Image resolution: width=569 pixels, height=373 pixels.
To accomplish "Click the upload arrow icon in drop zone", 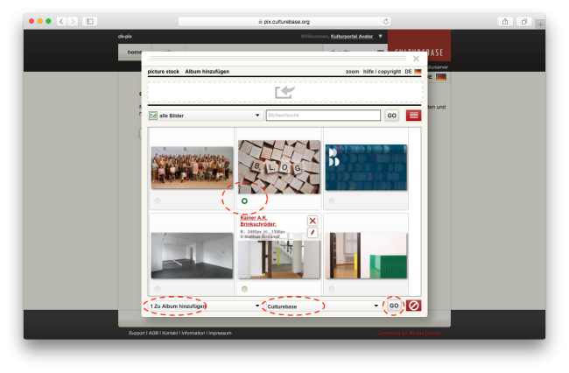I will click(x=284, y=91).
